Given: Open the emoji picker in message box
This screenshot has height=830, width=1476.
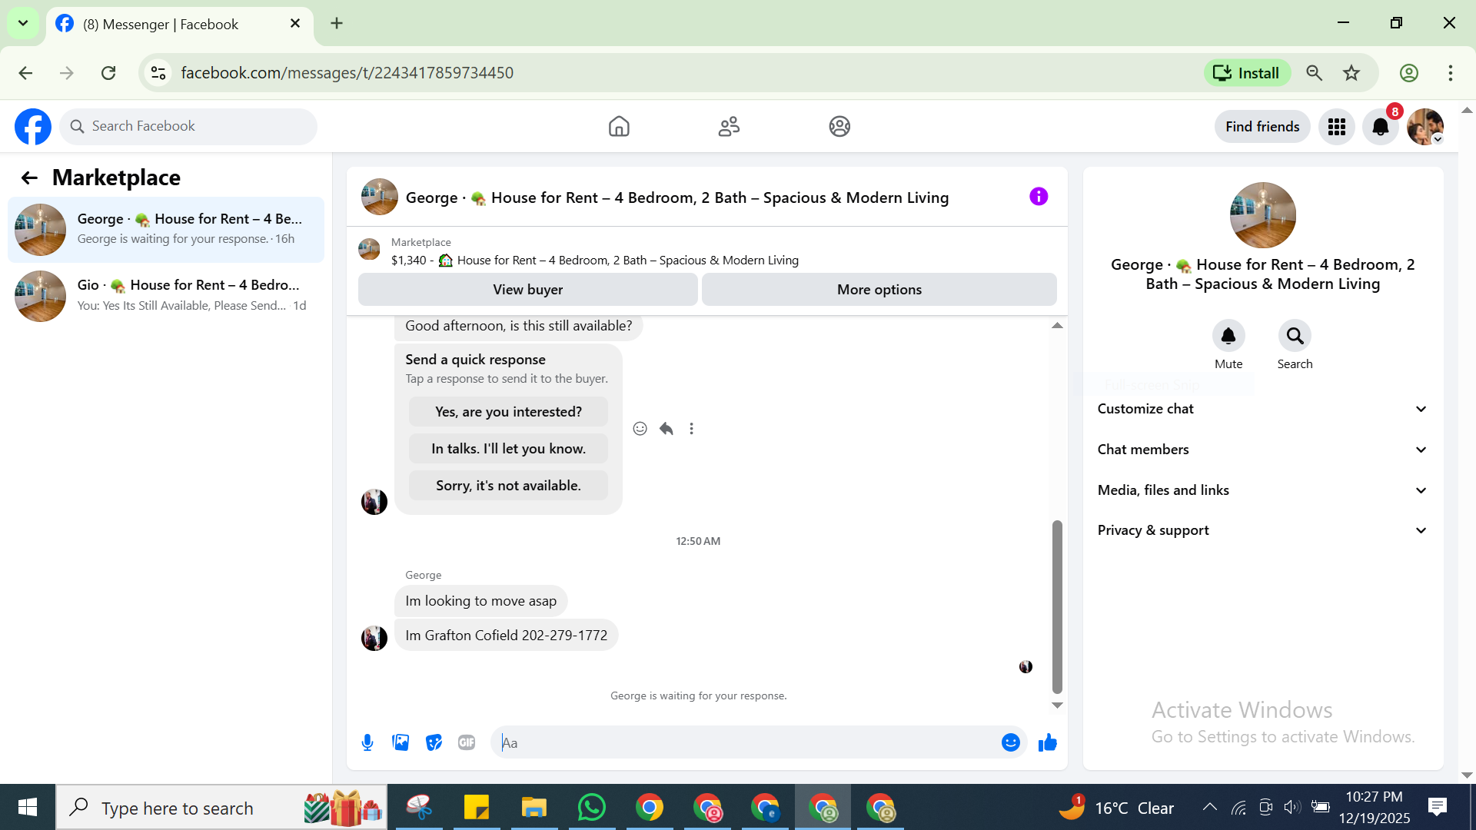Looking at the screenshot, I should [1010, 742].
